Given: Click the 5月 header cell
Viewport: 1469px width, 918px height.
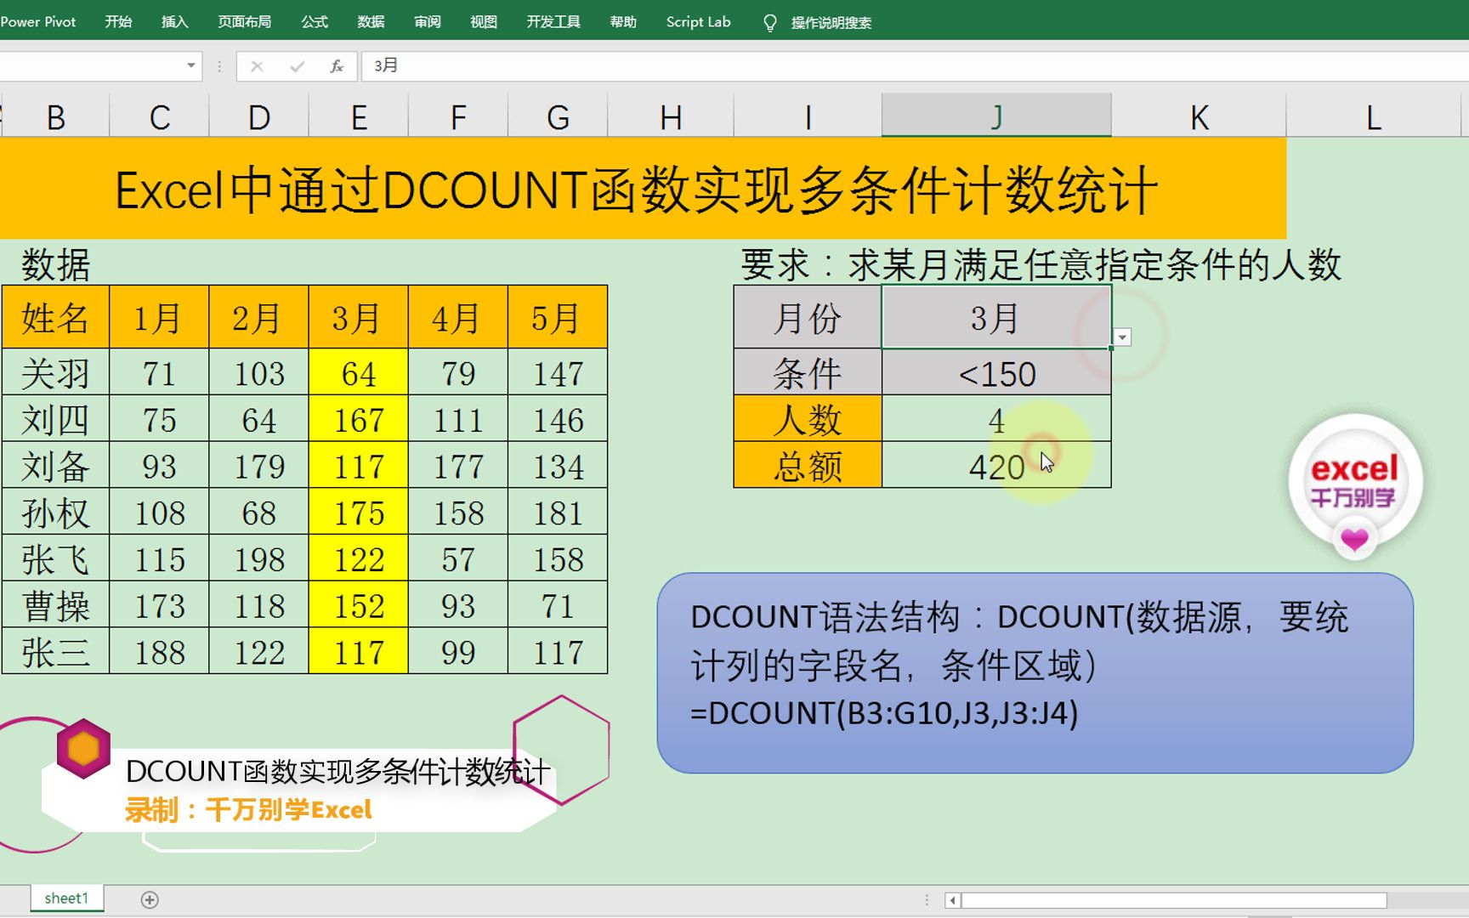Looking at the screenshot, I should (558, 318).
